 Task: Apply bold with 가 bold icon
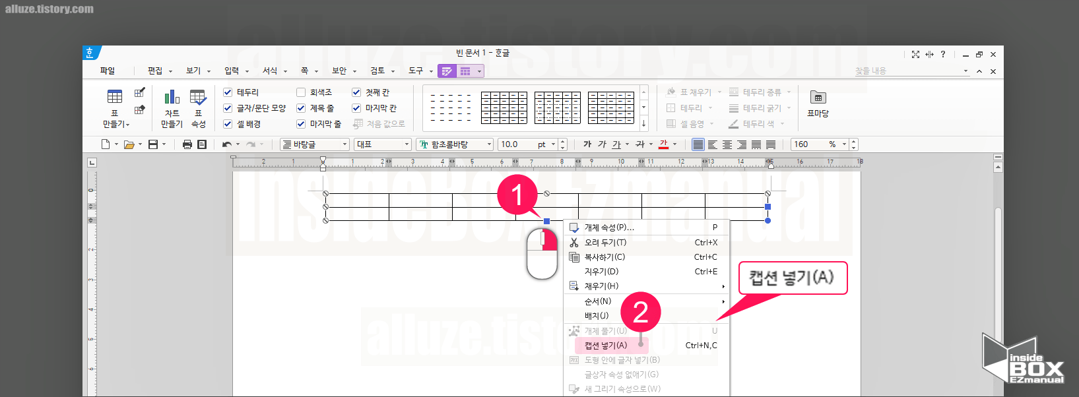click(587, 144)
